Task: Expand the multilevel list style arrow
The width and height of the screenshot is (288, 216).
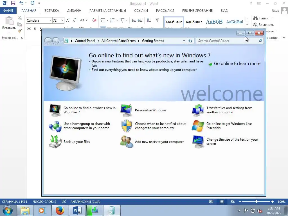Action: (x=126, y=20)
